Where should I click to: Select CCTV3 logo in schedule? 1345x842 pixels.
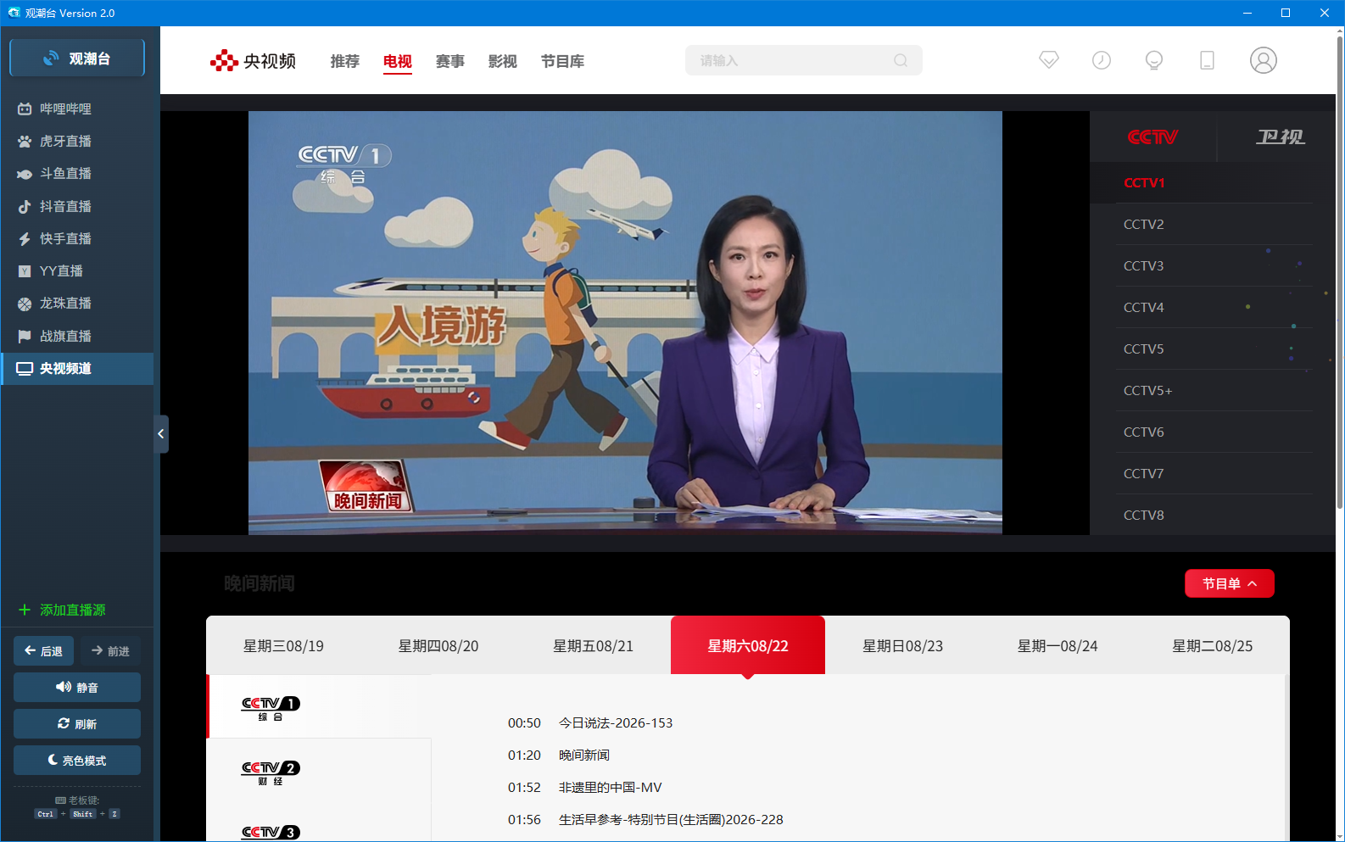[271, 833]
